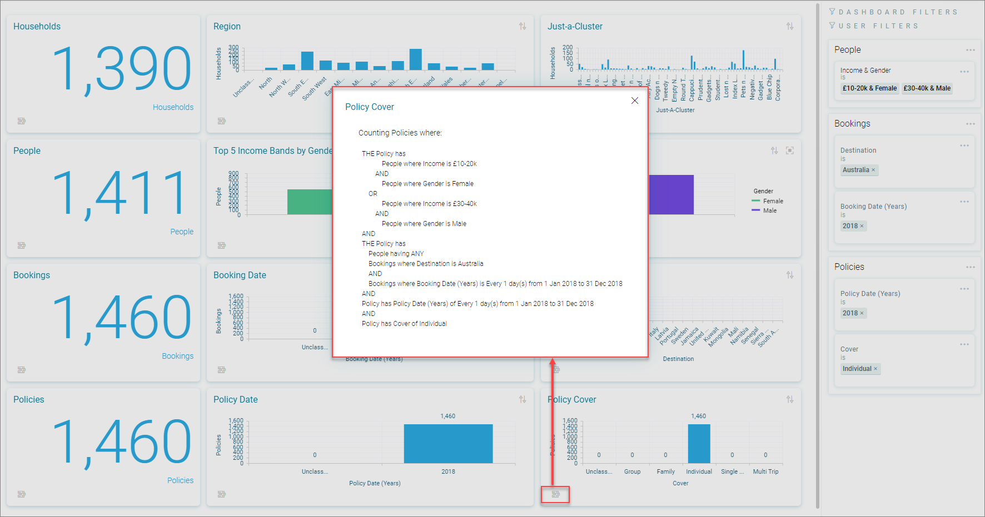Click the Bookings count 1,460
Viewport: 985px width, 517px height.
click(122, 317)
